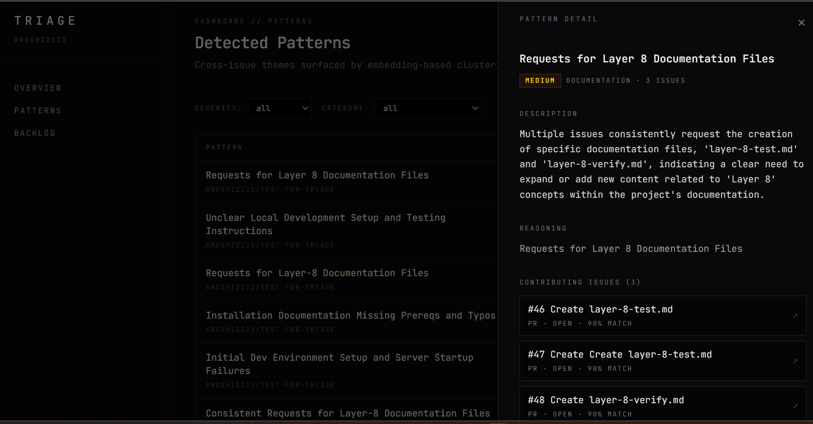This screenshot has width=813, height=424.
Task: Select Requests for Layer-8 Documentation Files row
Action: click(x=347, y=279)
